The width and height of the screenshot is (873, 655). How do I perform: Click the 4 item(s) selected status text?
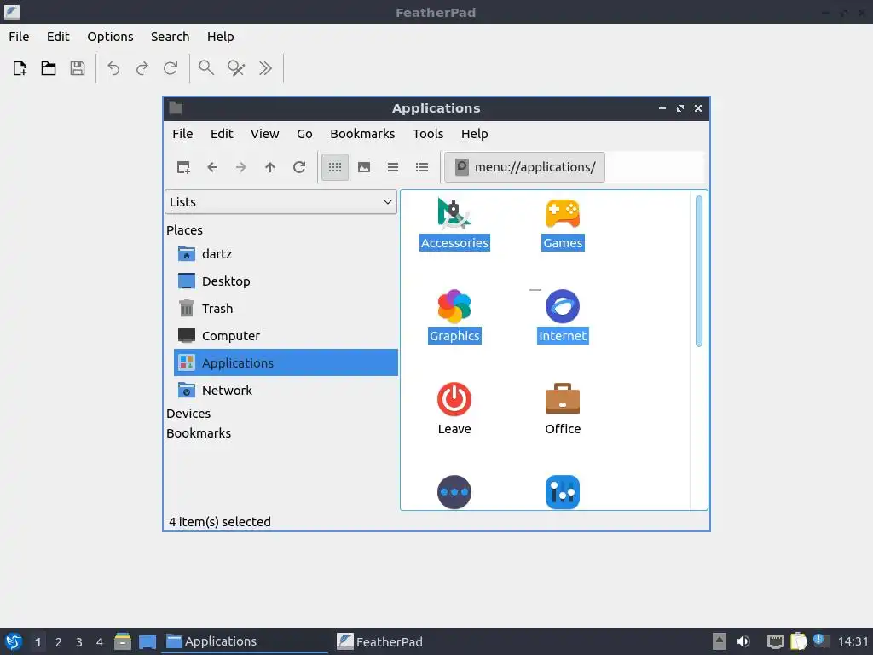220,522
